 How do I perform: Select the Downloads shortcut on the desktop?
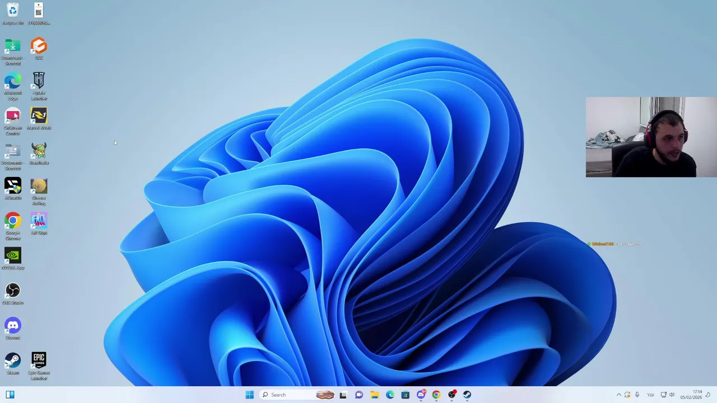pos(13,52)
